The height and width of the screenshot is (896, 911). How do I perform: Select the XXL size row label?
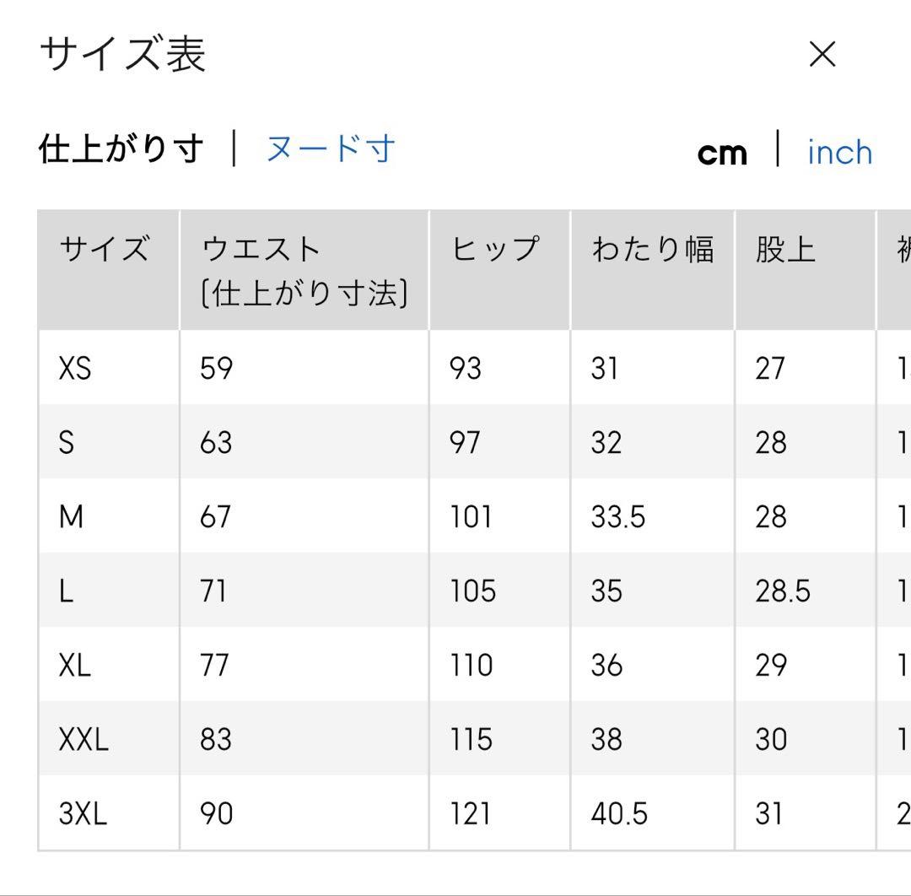pos(84,740)
